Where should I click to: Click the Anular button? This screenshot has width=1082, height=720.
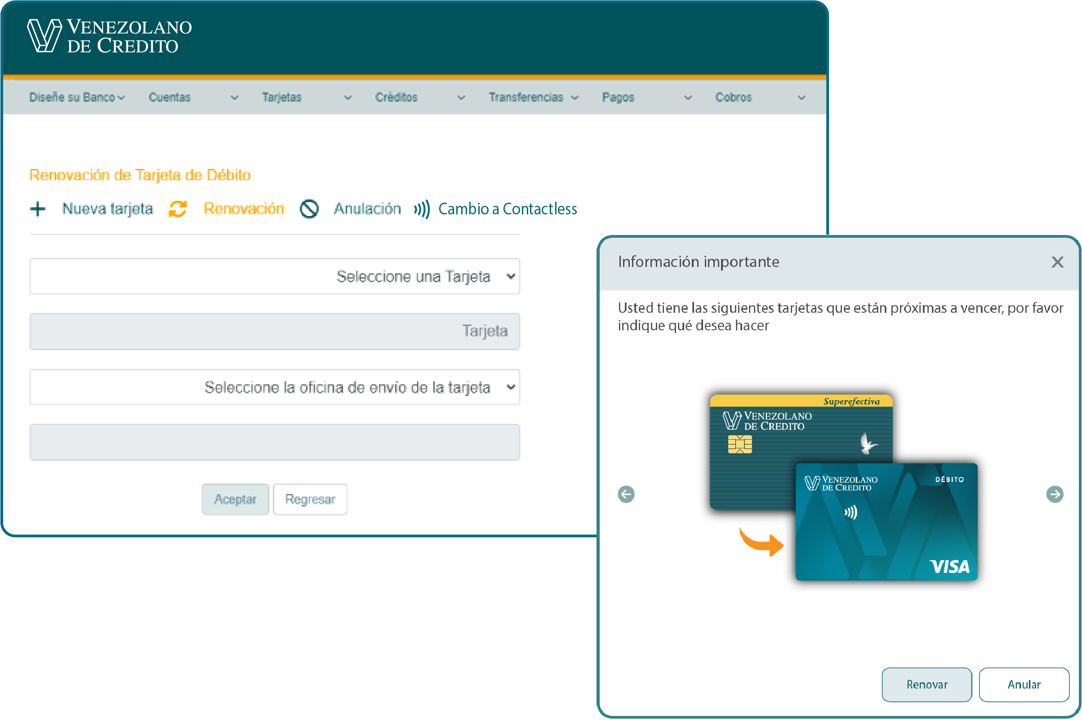tap(1024, 685)
